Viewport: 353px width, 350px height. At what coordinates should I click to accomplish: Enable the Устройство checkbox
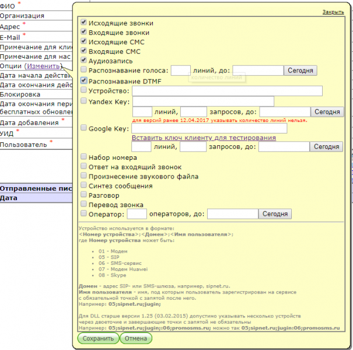pyautogui.click(x=83, y=90)
